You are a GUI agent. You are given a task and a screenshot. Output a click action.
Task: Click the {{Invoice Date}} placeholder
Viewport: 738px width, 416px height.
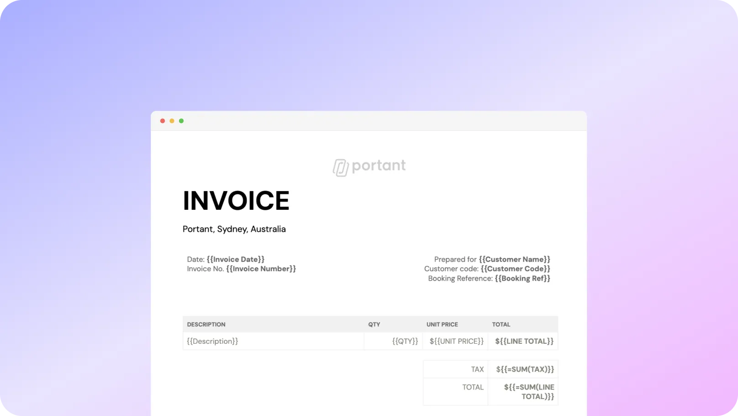[x=236, y=259]
